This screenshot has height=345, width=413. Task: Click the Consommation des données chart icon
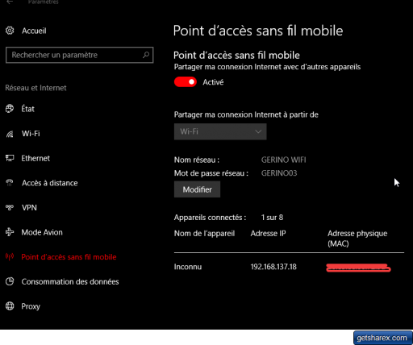[10, 281]
